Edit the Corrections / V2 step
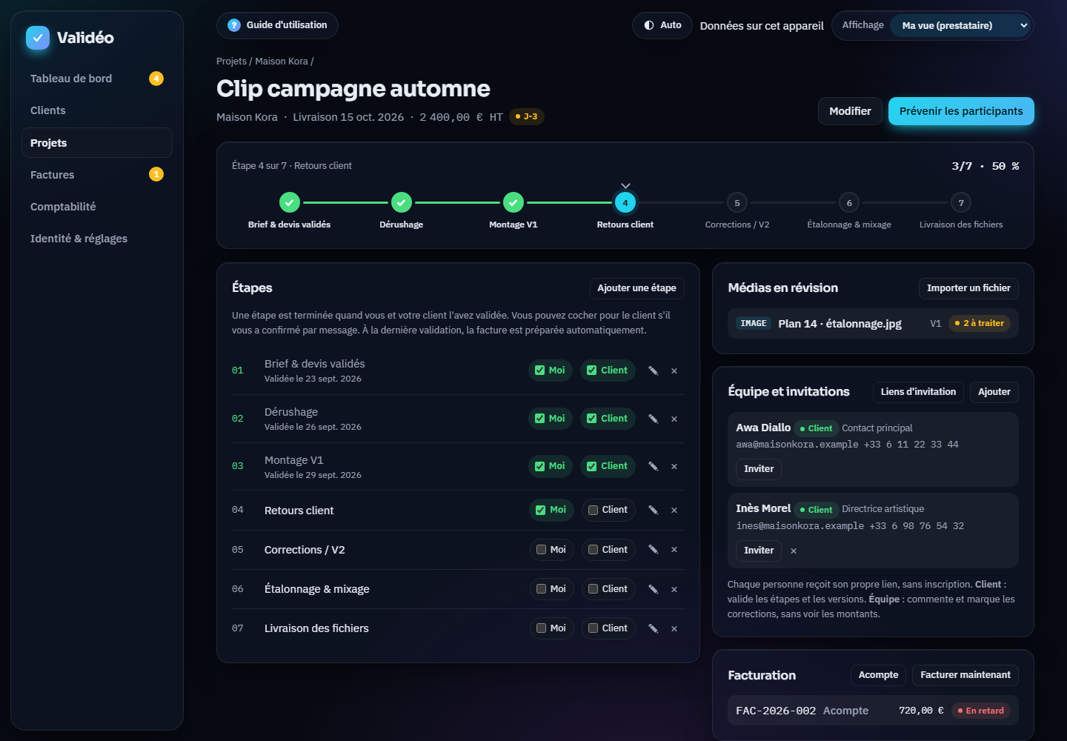The width and height of the screenshot is (1067, 741). 654,549
